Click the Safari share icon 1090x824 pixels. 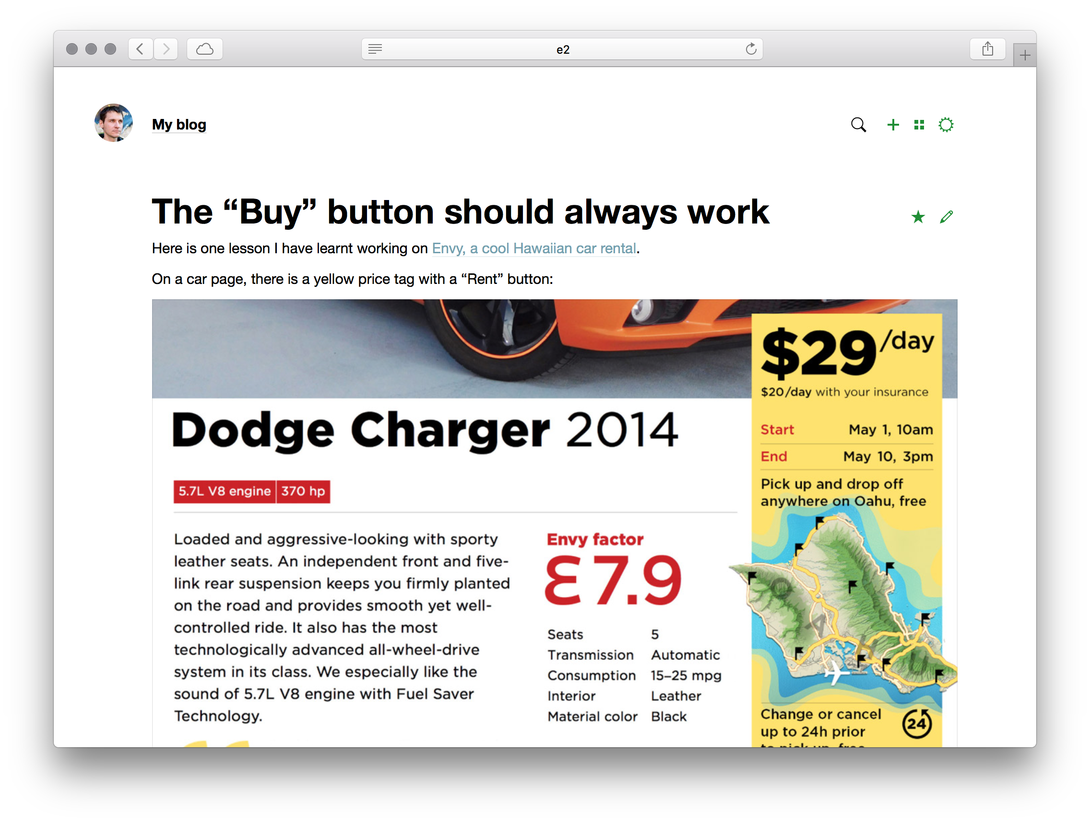[987, 49]
